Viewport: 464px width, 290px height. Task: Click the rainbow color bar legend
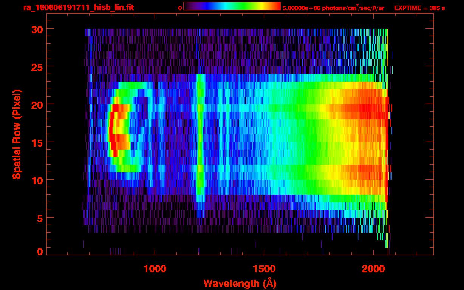[232, 6]
